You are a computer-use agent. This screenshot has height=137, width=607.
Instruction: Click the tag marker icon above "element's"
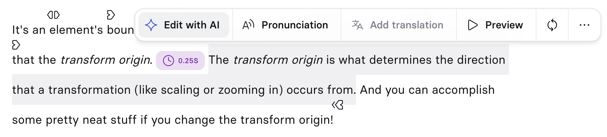coord(111,15)
